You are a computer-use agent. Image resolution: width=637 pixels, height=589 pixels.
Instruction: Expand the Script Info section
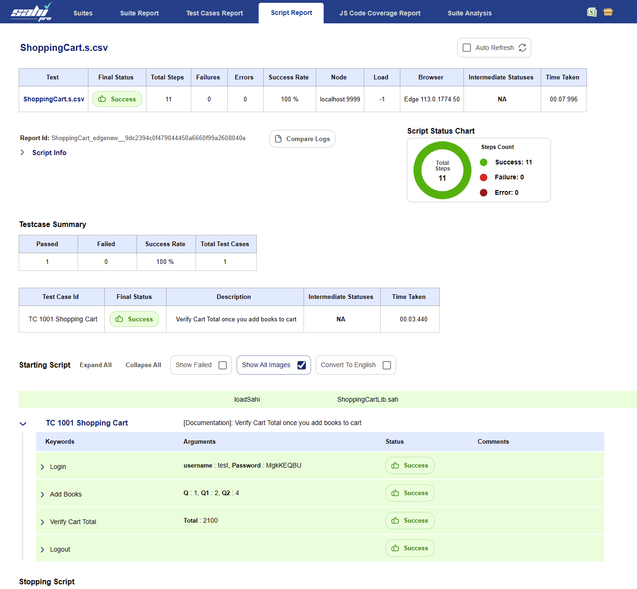[x=22, y=153]
